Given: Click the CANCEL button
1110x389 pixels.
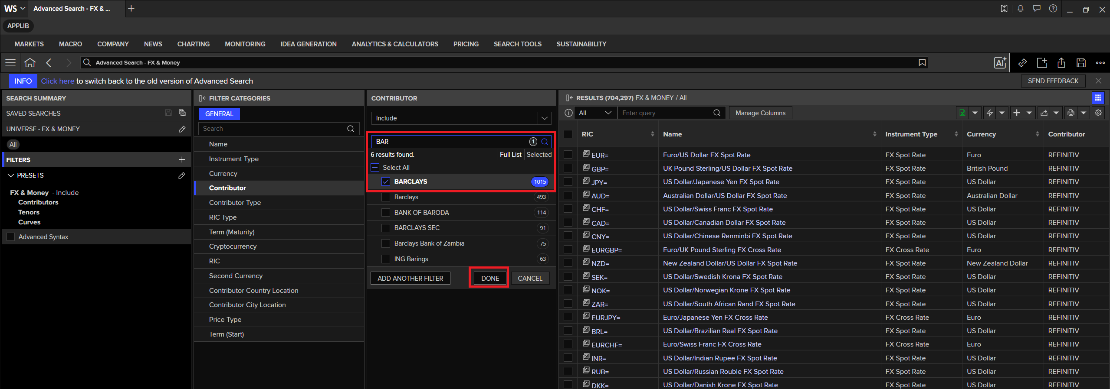Looking at the screenshot, I should [530, 279].
